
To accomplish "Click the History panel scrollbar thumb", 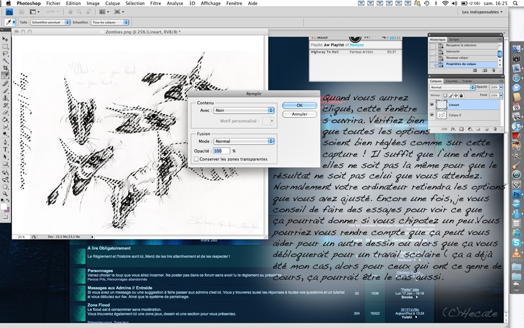I will coord(500,54).
